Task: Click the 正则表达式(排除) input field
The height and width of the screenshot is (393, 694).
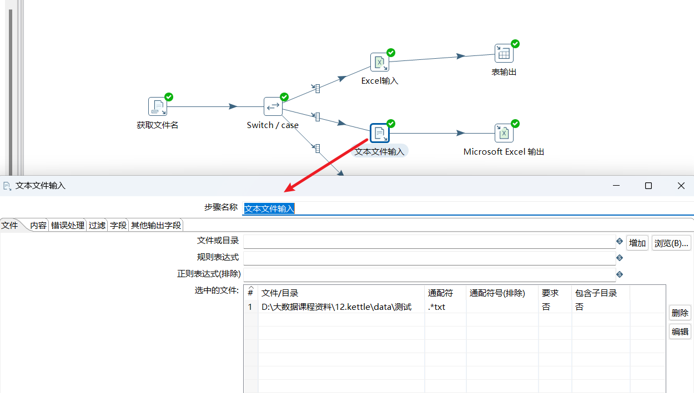Action: pos(430,274)
